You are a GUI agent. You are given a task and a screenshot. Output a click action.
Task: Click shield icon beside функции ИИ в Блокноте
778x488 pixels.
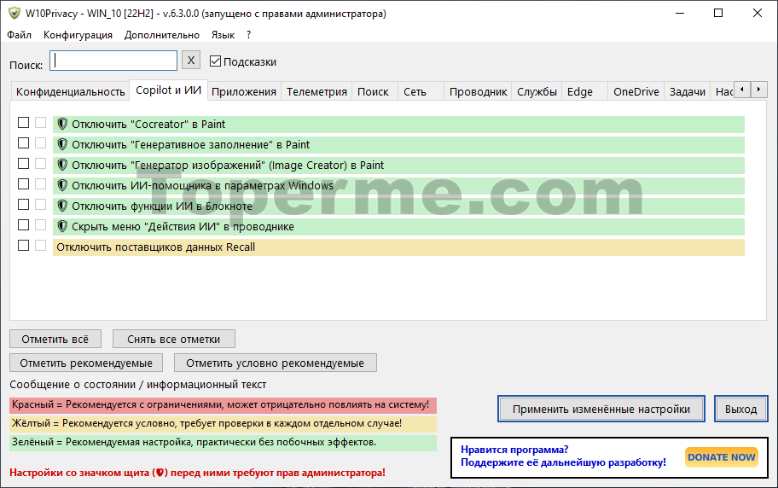[x=62, y=206]
